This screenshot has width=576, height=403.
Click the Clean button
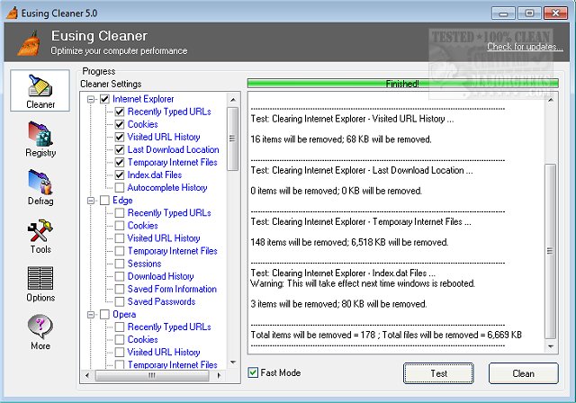click(x=523, y=373)
